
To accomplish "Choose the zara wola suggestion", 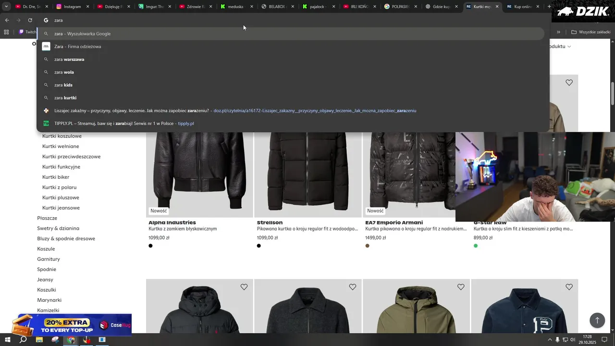I will [x=291, y=72].
